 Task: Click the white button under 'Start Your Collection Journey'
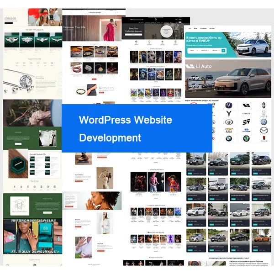click(133, 35)
